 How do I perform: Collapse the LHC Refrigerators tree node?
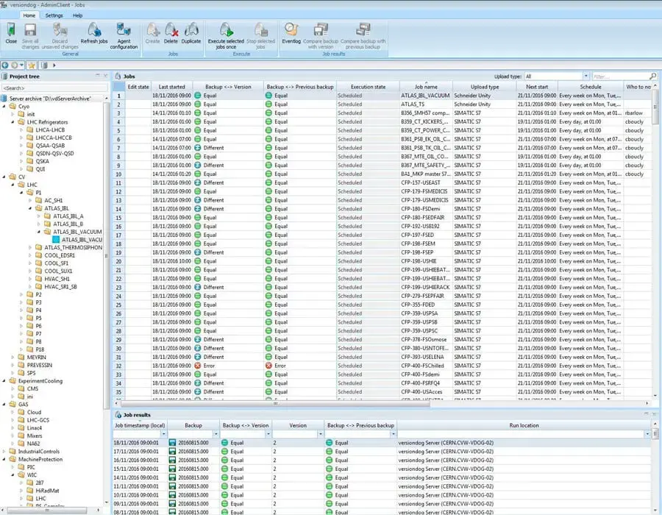point(13,122)
